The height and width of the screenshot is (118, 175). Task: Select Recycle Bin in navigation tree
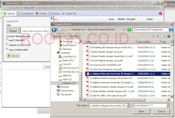[x=64, y=94]
